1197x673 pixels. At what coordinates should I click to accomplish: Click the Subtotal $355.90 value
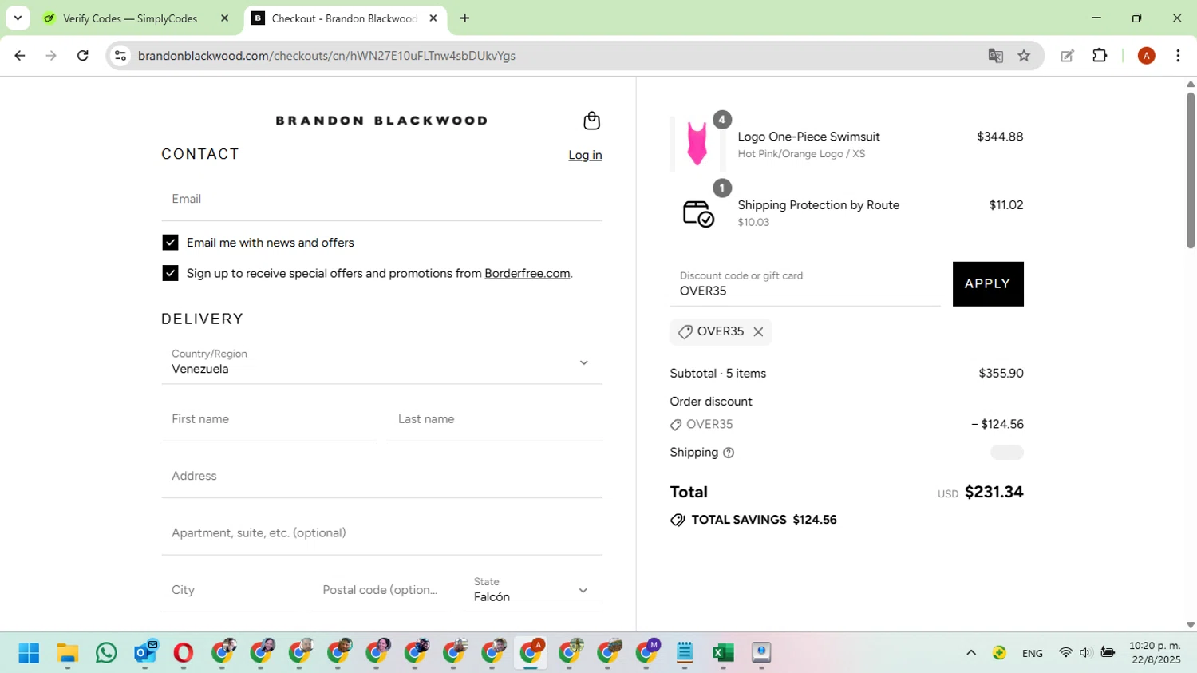1001,374
